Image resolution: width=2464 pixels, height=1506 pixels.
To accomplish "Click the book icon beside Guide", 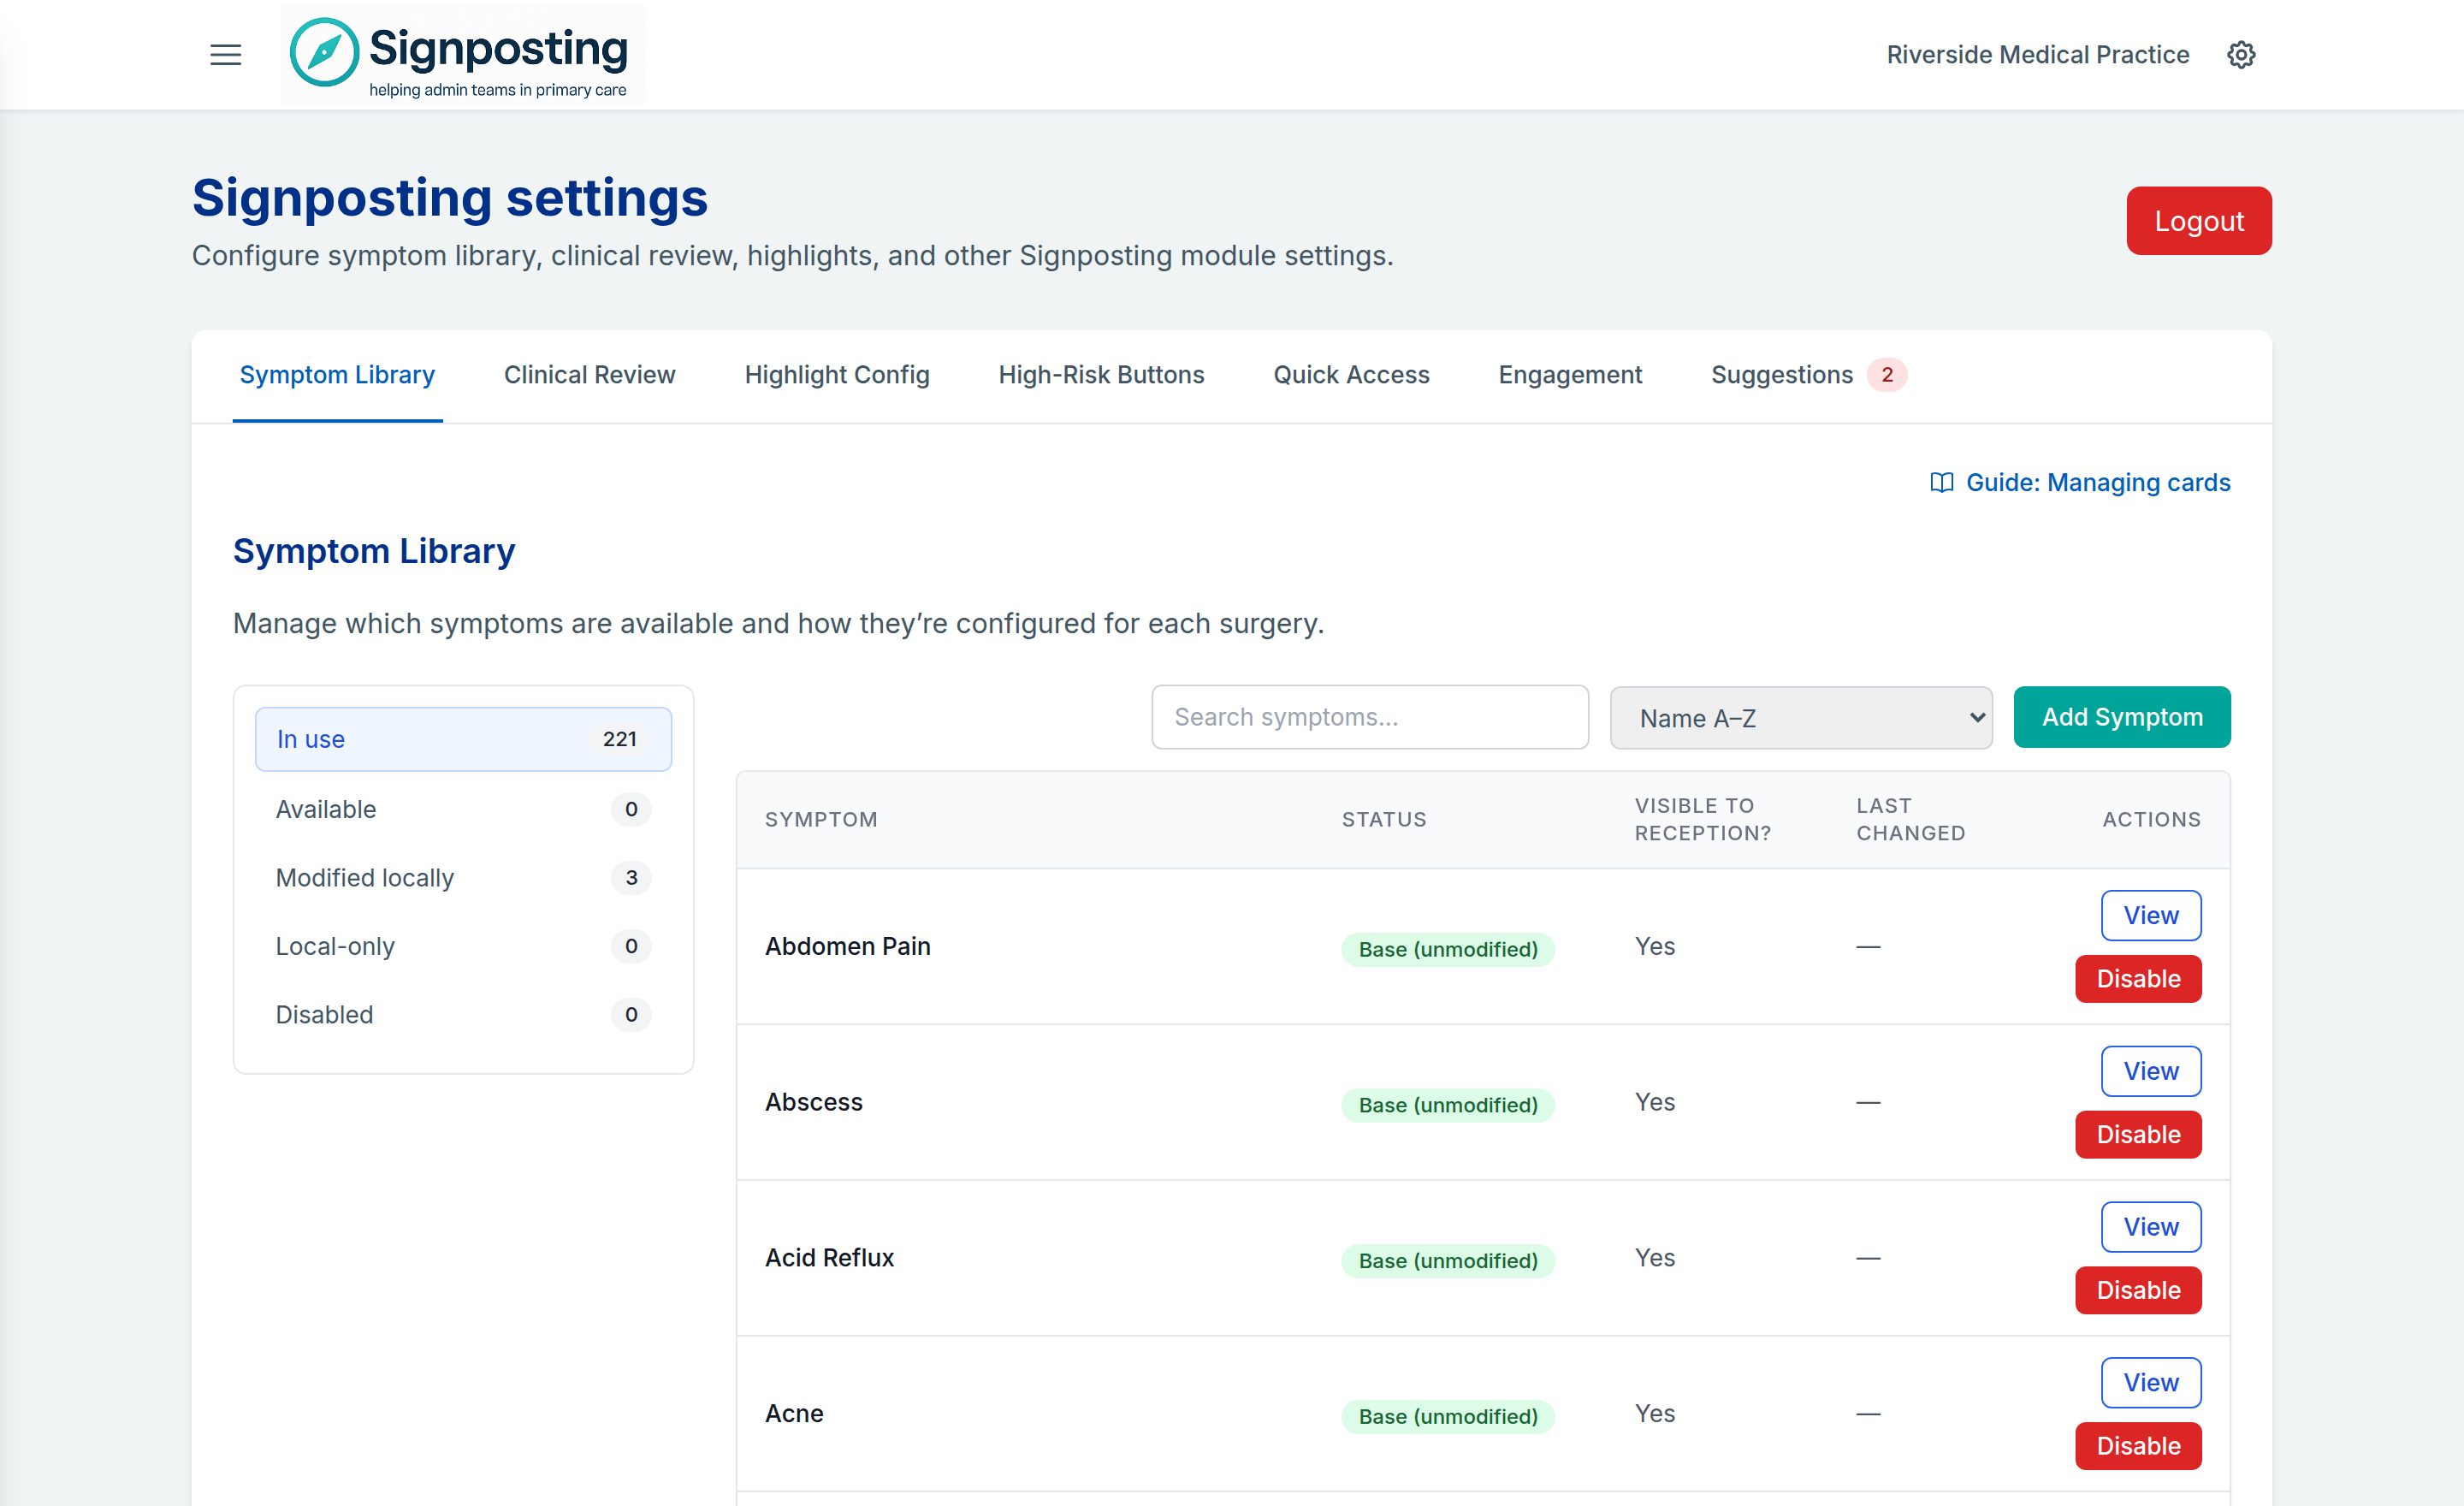I will (x=1941, y=483).
